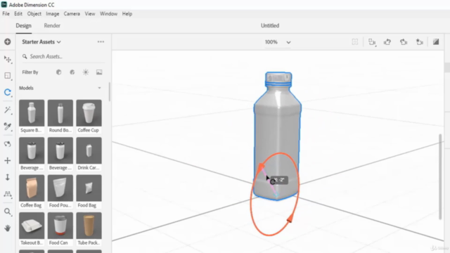The width and height of the screenshot is (450, 253).
Task: Select the Zoom magnifier tool
Action: point(8,212)
